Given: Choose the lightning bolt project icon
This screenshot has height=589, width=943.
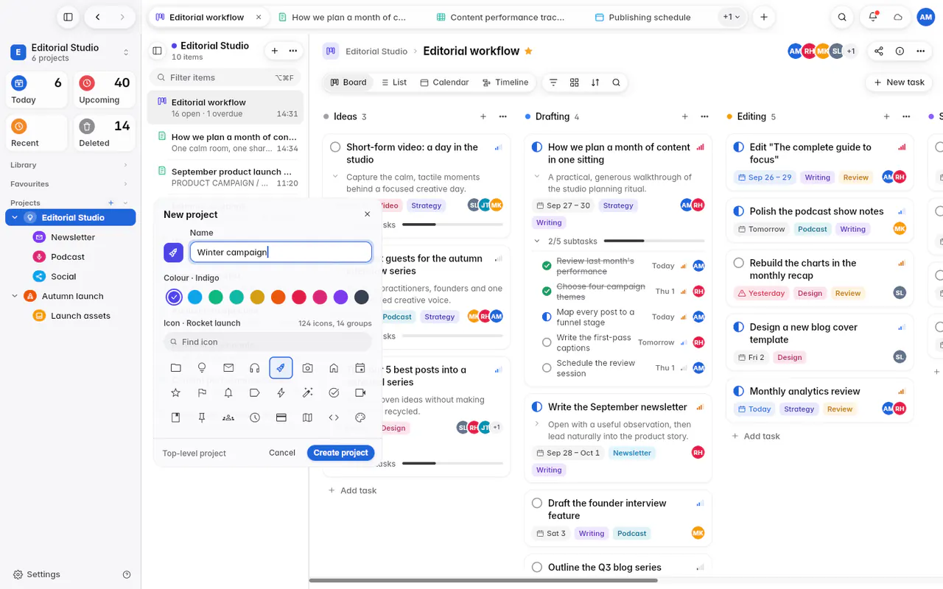Looking at the screenshot, I should (281, 393).
